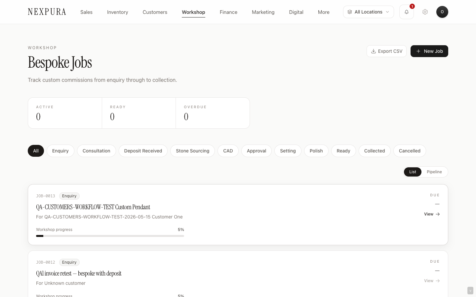The image size is (476, 297).
Task: Expand the All Locations dropdown chevron
Action: click(x=387, y=12)
